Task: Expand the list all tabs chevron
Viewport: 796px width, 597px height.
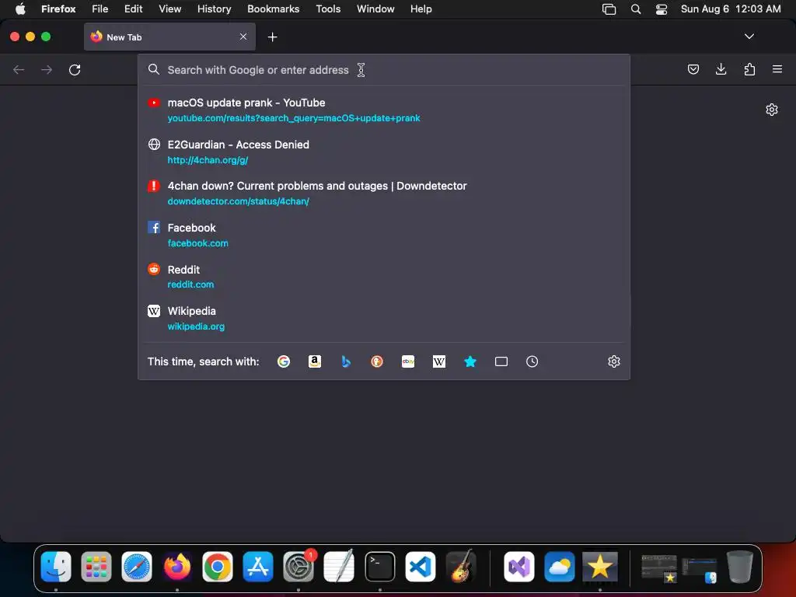Action: tap(749, 37)
